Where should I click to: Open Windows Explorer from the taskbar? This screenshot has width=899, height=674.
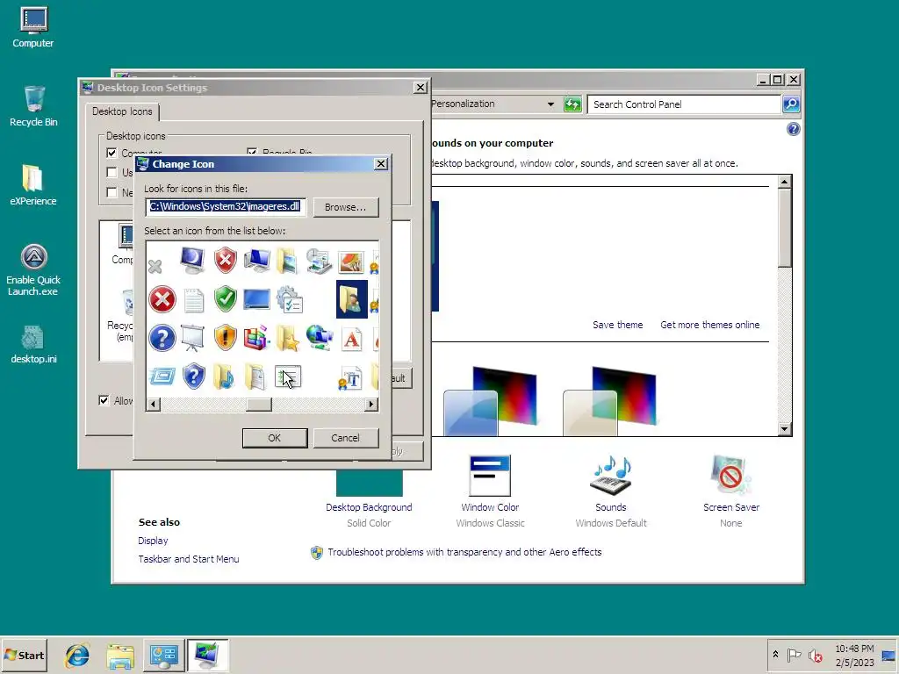pyautogui.click(x=120, y=656)
